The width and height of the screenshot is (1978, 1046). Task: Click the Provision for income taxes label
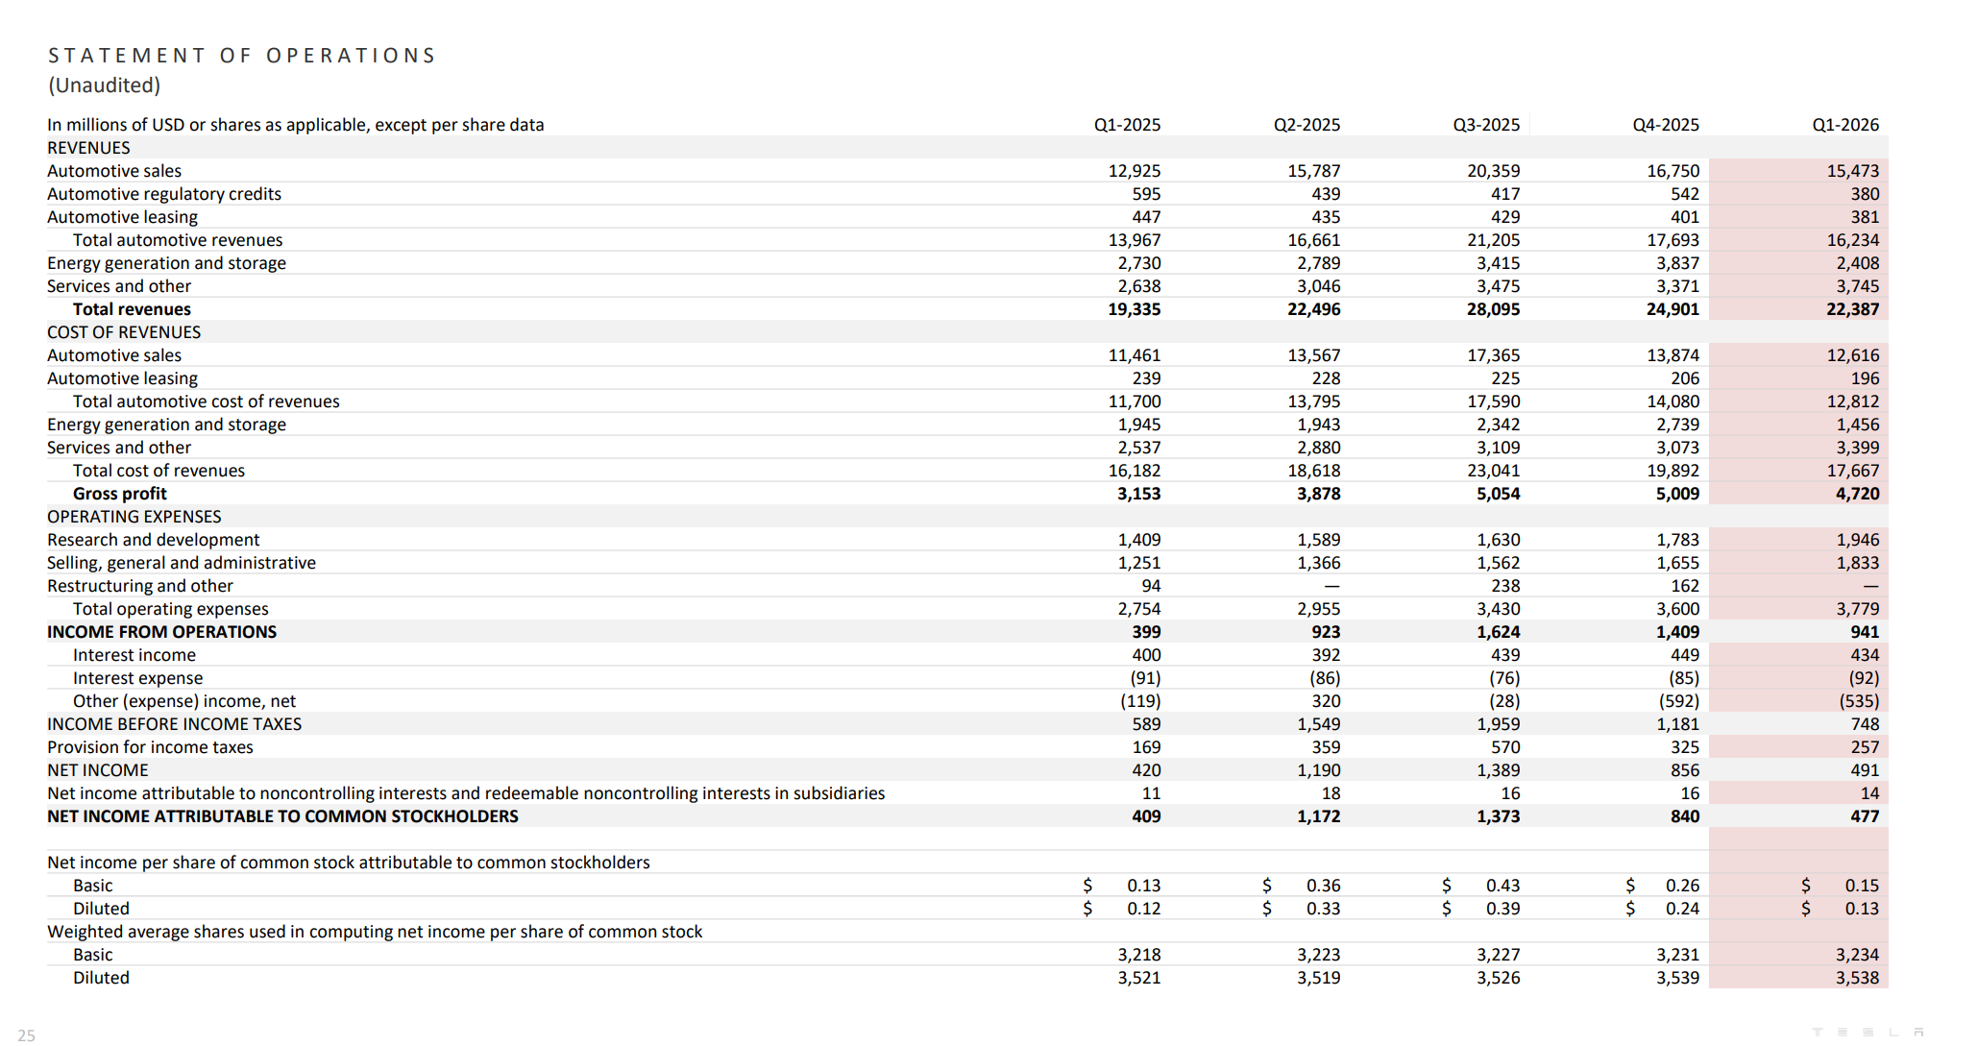tap(150, 747)
